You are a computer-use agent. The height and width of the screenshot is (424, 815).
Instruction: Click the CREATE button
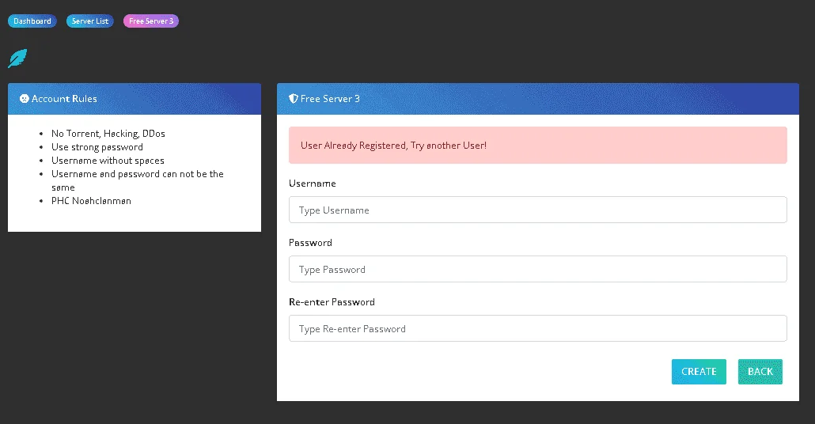pos(699,372)
